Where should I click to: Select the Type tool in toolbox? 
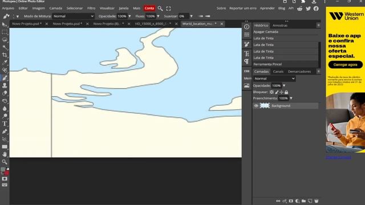pos(5,124)
